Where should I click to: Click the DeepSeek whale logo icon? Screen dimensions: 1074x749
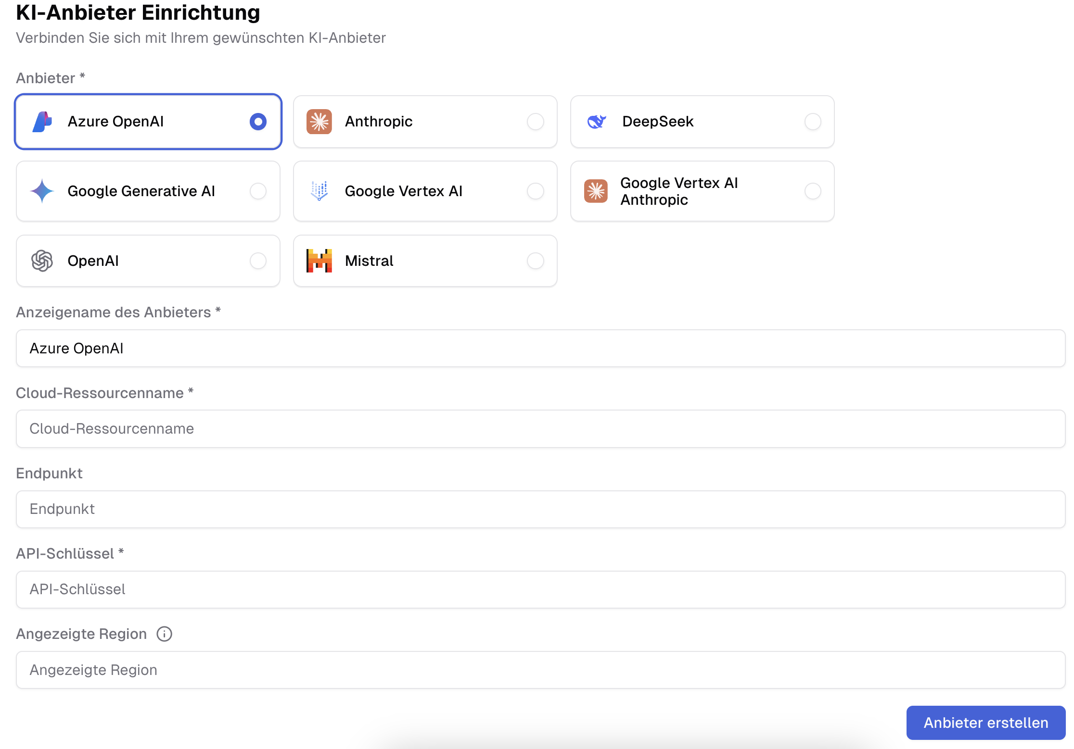click(596, 122)
